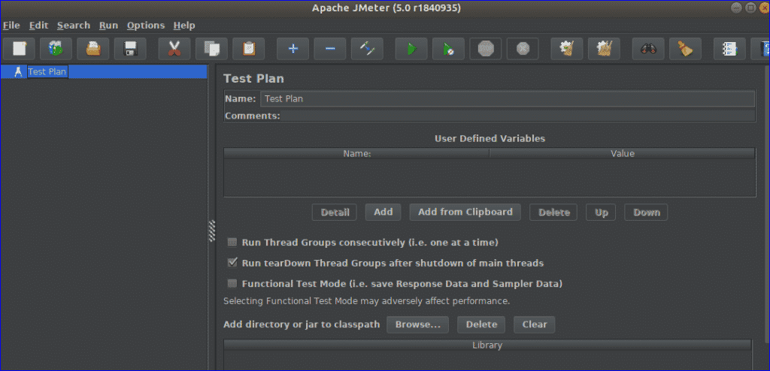Viewport: 770px width, 371px height.
Task: Expand all nodes with plus icon
Action: coord(293,49)
